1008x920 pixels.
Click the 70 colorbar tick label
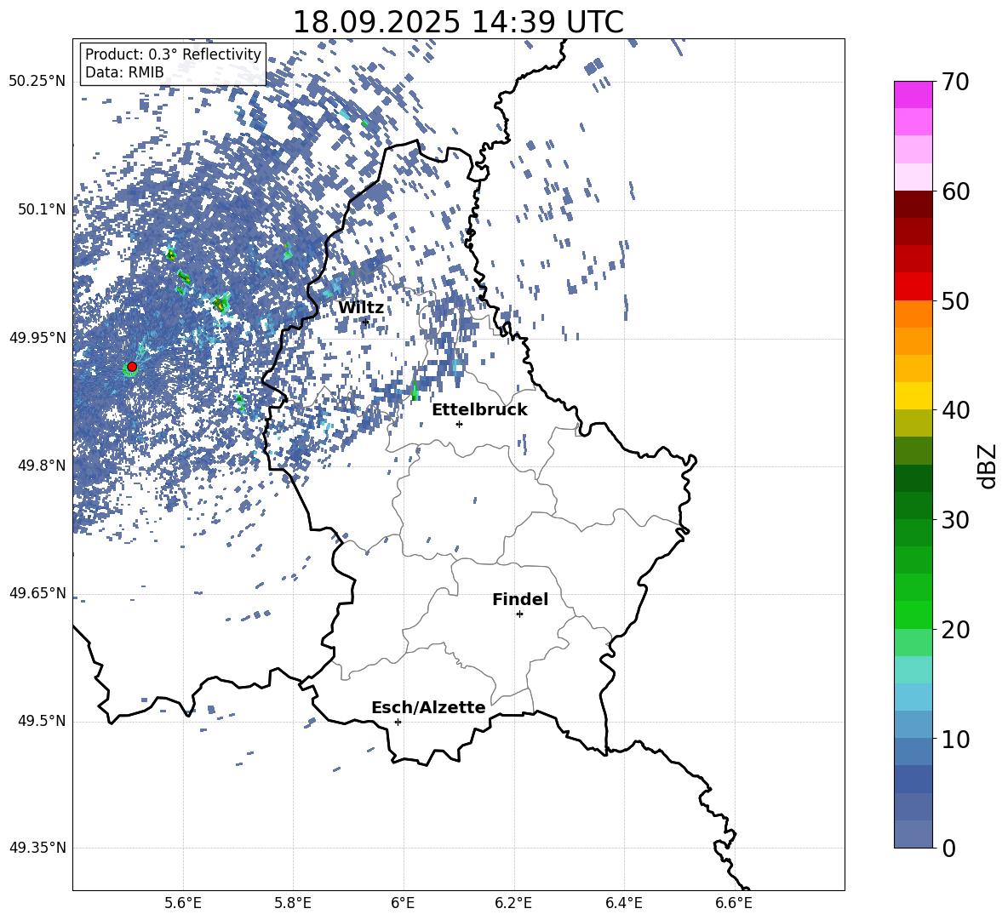(955, 82)
